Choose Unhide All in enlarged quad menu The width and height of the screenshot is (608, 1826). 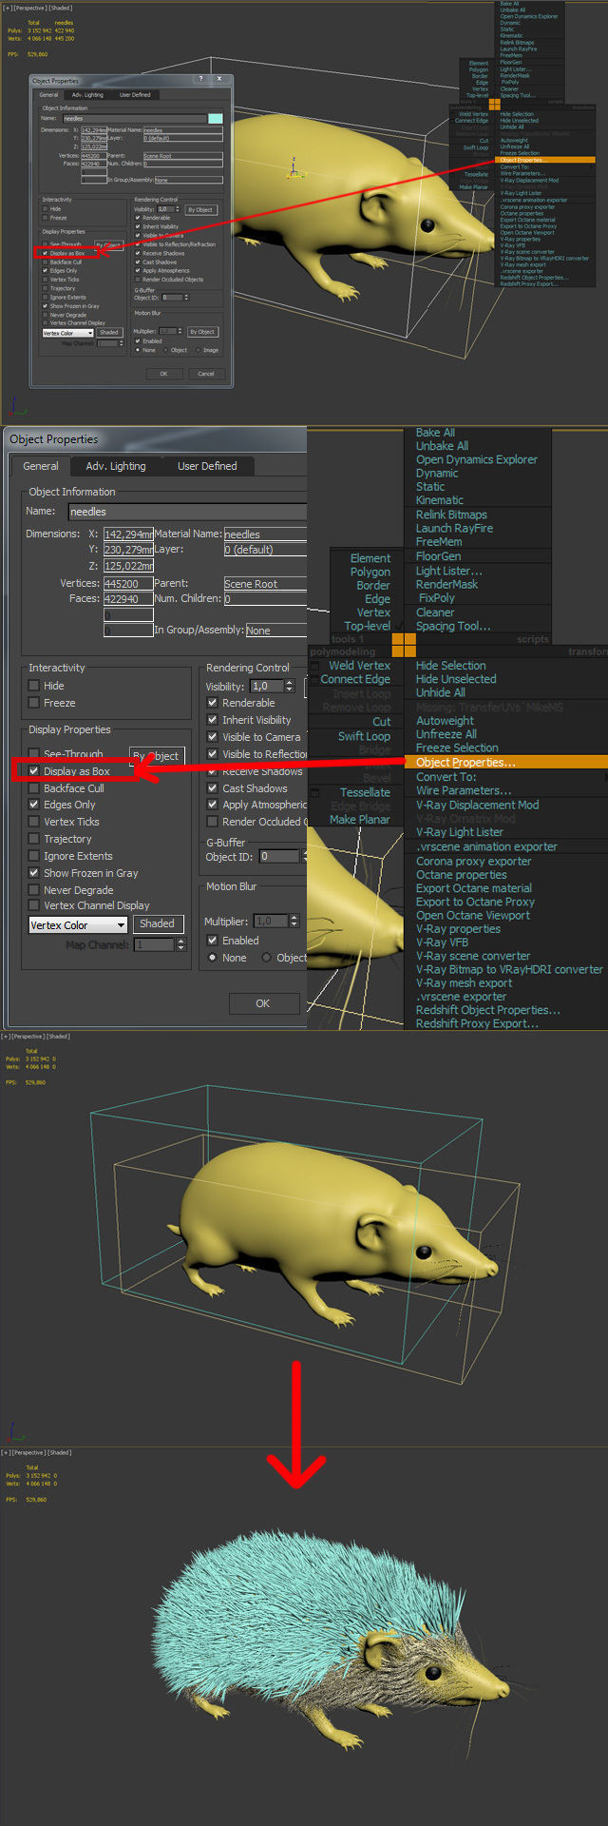pos(440,692)
